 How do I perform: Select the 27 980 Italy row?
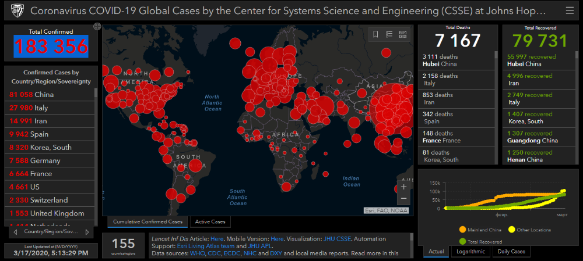pyautogui.click(x=50, y=108)
